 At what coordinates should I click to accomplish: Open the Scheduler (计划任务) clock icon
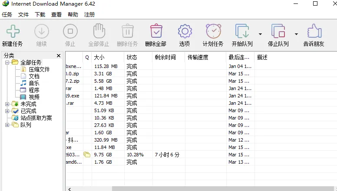tap(213, 31)
